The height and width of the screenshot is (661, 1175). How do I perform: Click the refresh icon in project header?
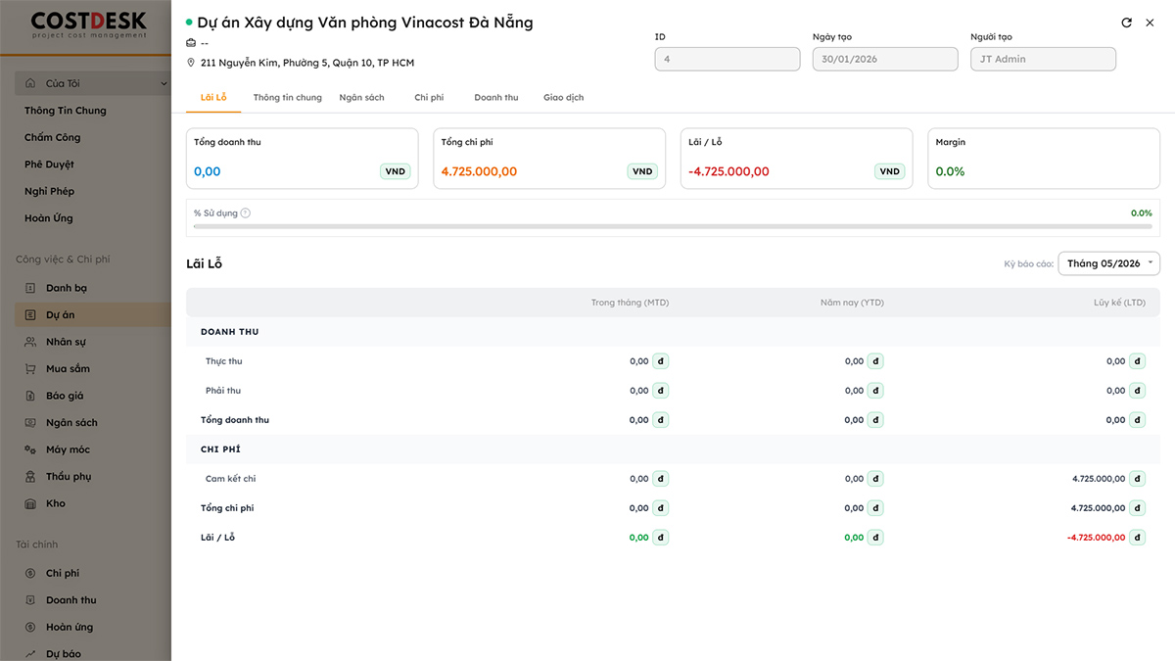pos(1127,23)
